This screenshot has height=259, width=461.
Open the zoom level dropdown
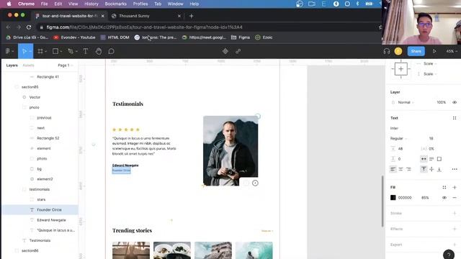coord(452,51)
